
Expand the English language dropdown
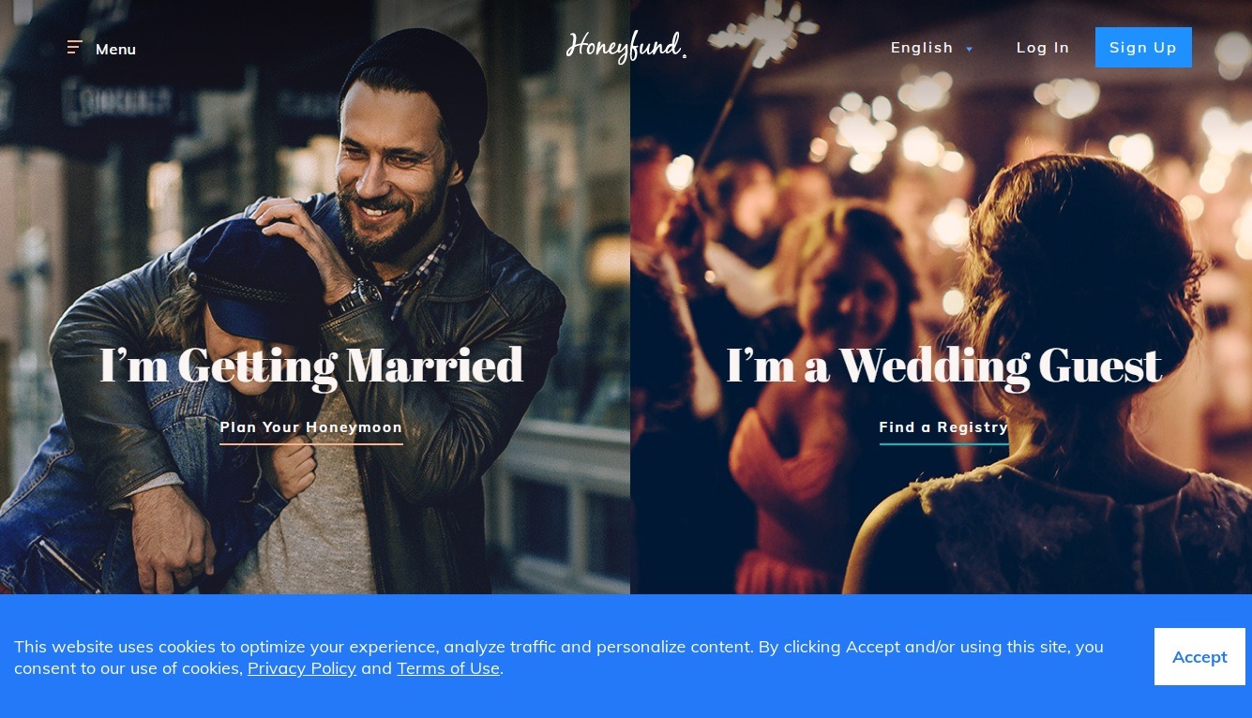click(931, 48)
